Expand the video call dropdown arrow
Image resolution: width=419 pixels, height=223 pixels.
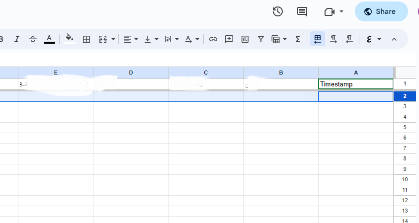[x=341, y=11]
